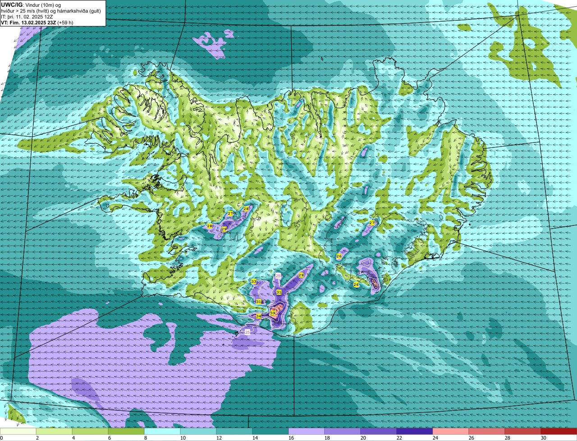Select the 8–10 m/s pale cyan legend swatch
577x441 pixels.
[x=162, y=432]
